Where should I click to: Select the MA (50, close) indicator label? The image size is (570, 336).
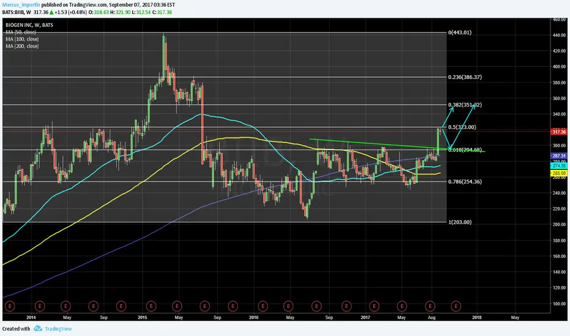[21, 32]
